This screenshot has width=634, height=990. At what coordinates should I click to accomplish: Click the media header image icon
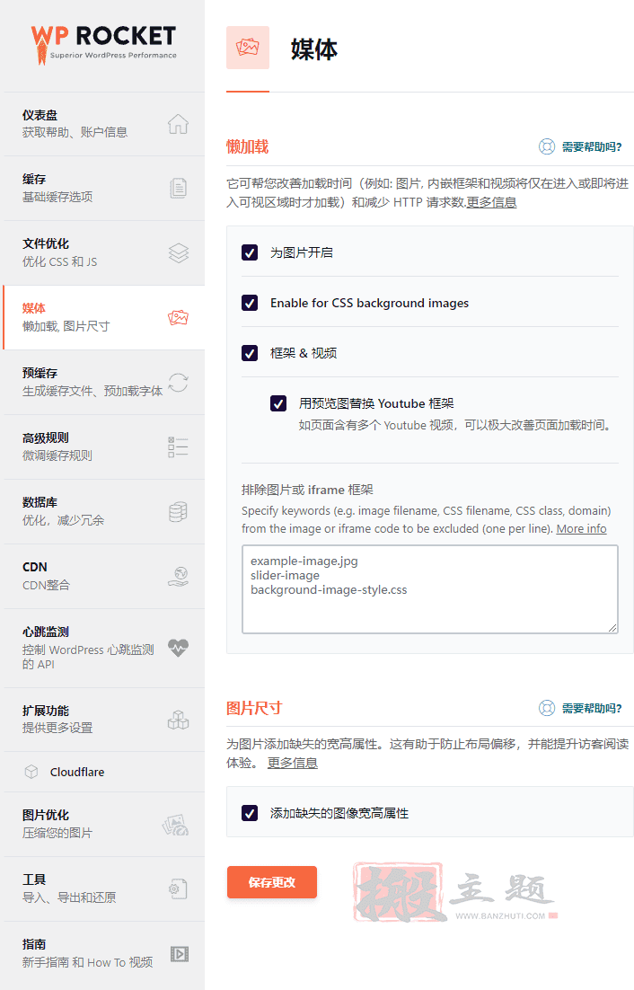[247, 48]
